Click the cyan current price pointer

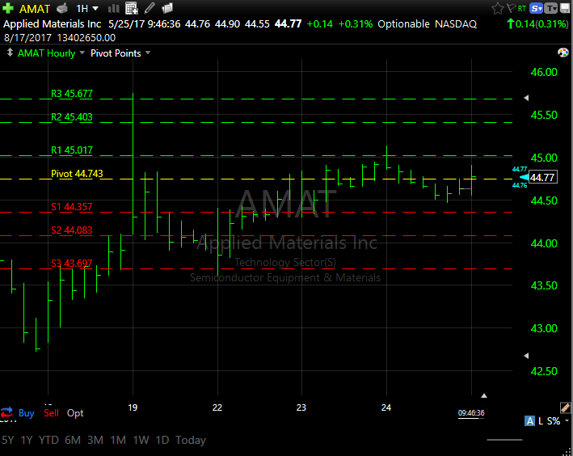[524, 177]
